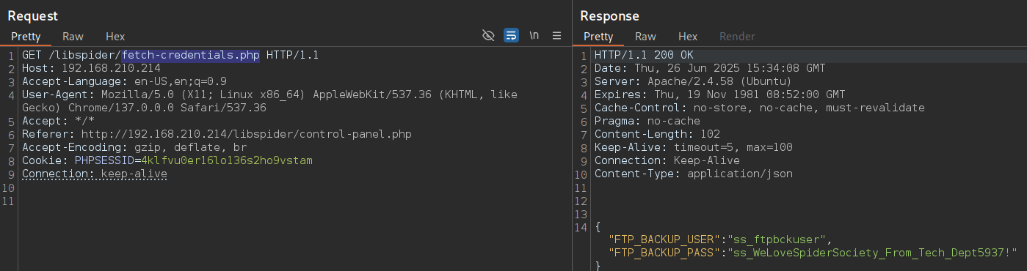Open the hamburger menu in Request panel
Image resolution: width=1027 pixels, height=271 pixels.
[557, 35]
